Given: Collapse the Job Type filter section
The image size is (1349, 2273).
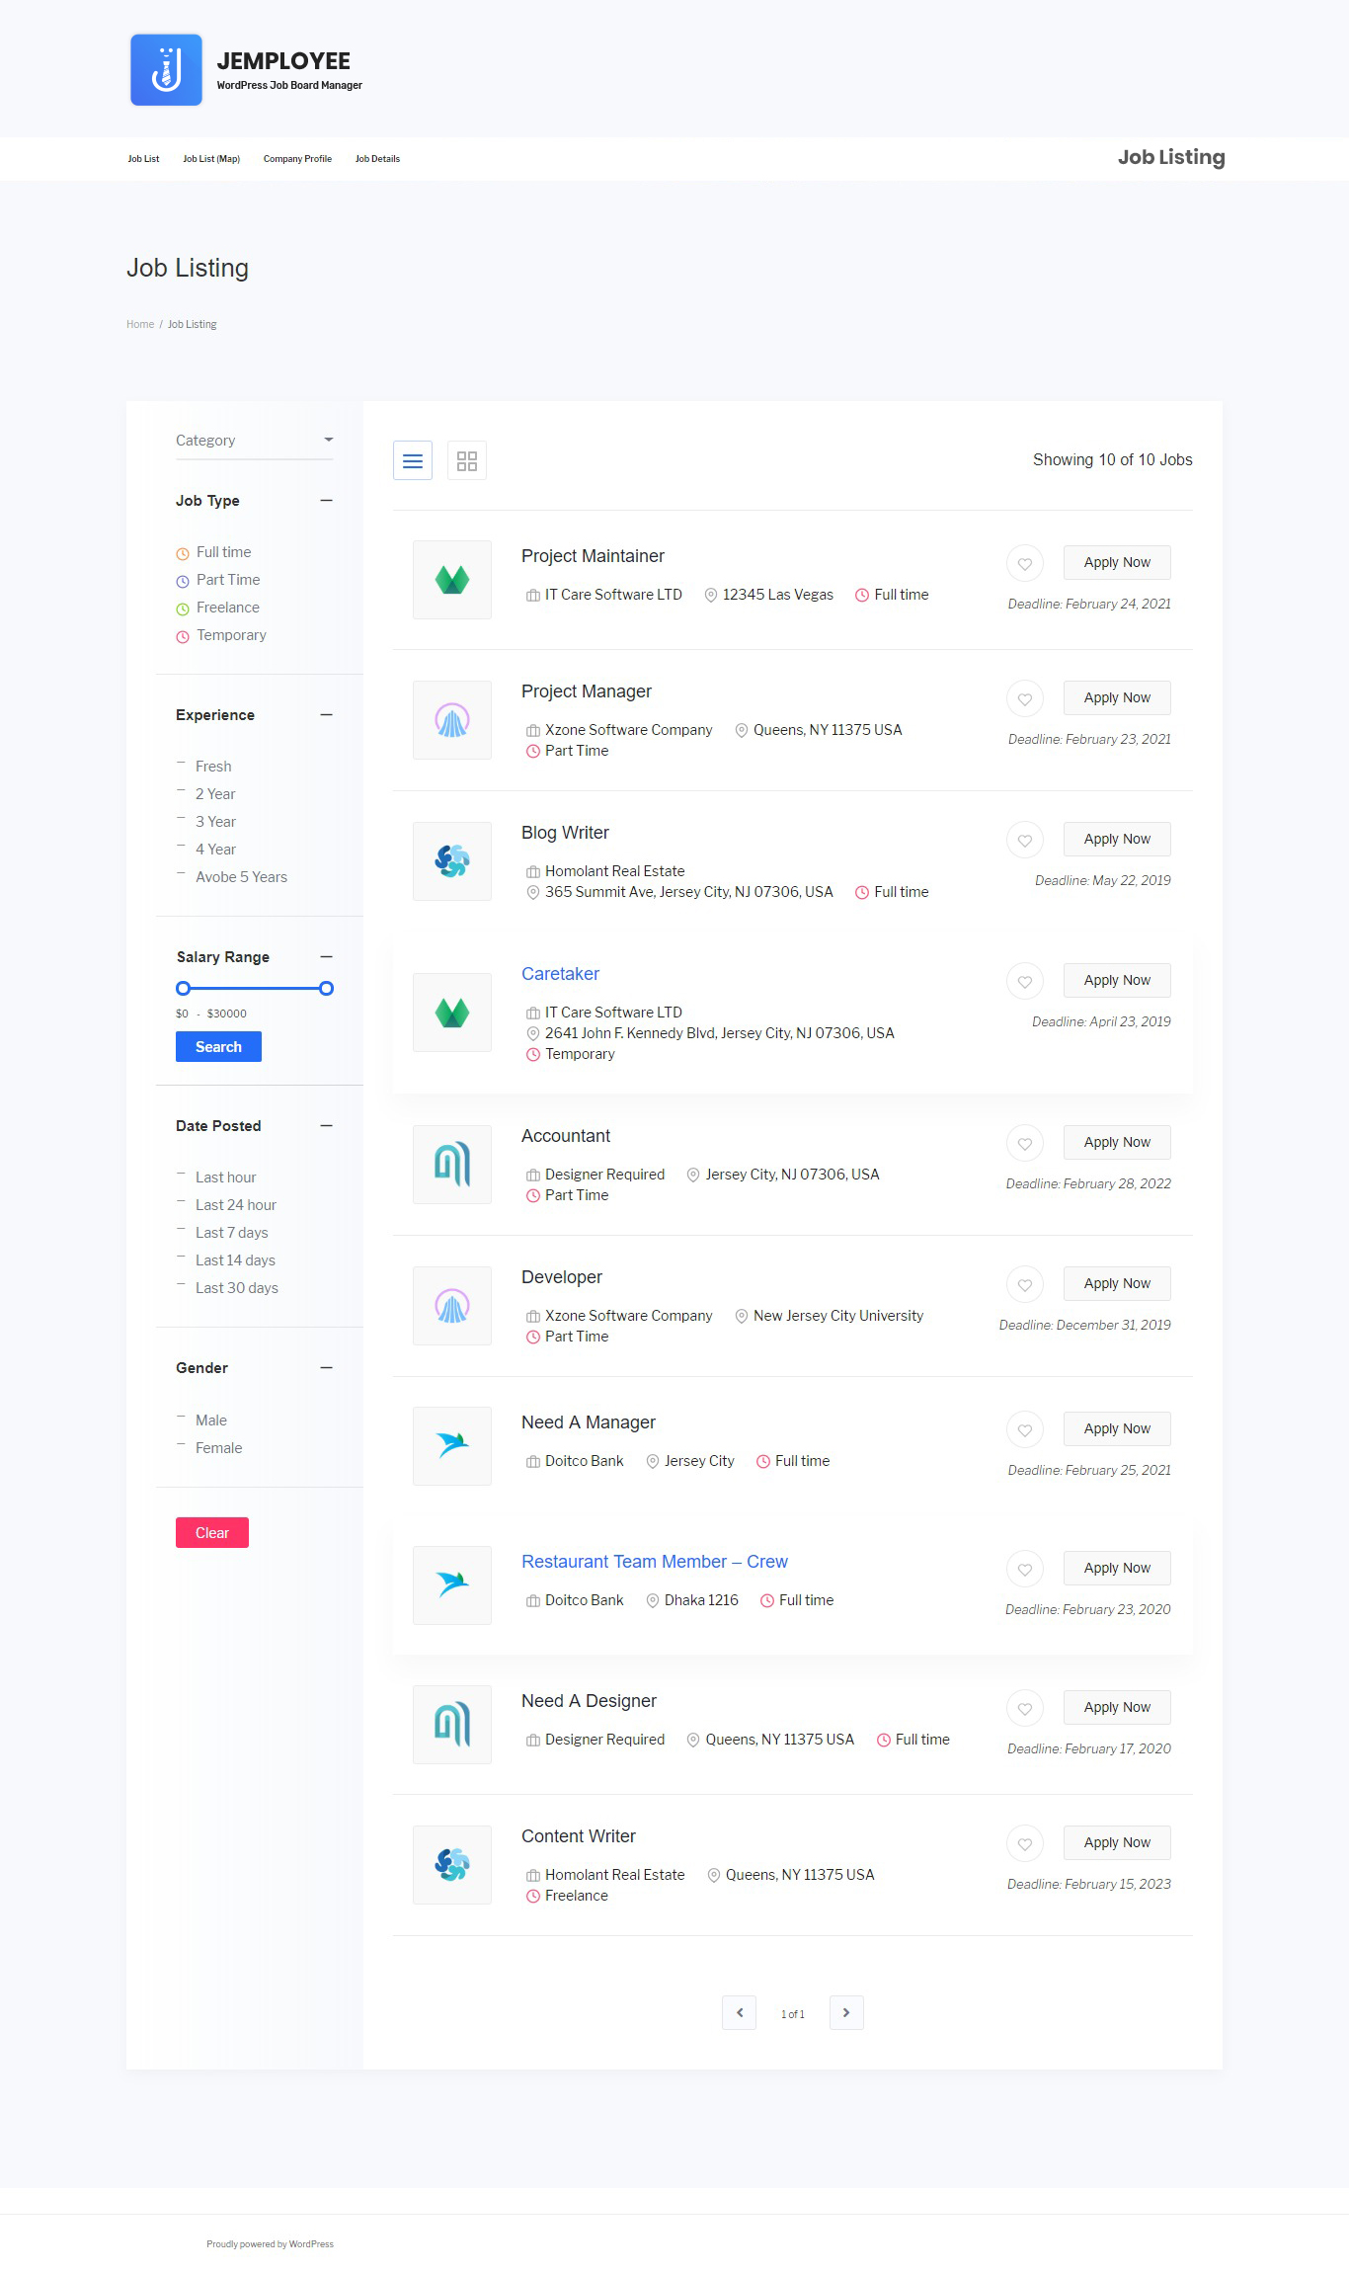Looking at the screenshot, I should tap(326, 501).
